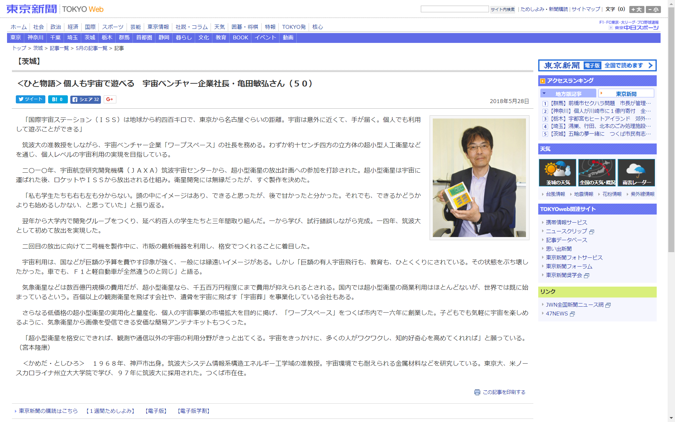
Task: Switch to the 東京新聞 ranking tab
Action: pyautogui.click(x=626, y=94)
